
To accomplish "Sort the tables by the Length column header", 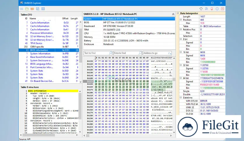I will [74, 18].
